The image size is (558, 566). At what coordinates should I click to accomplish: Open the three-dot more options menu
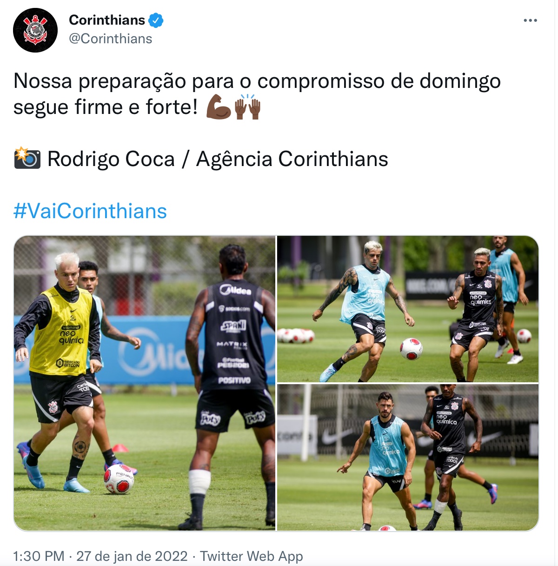[x=530, y=20]
